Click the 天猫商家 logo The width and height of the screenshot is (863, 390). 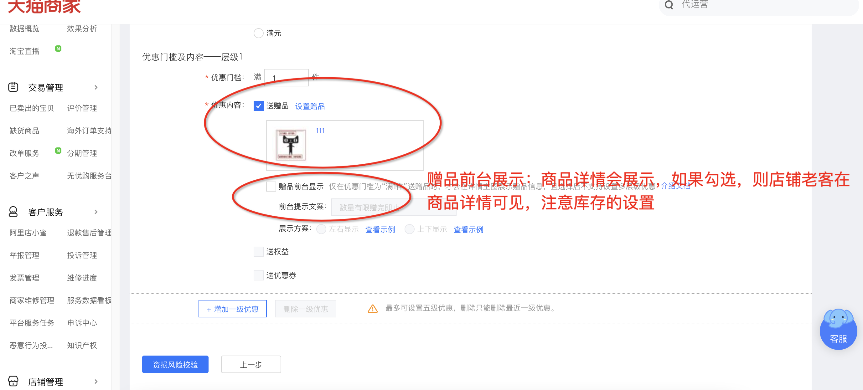coord(44,6)
